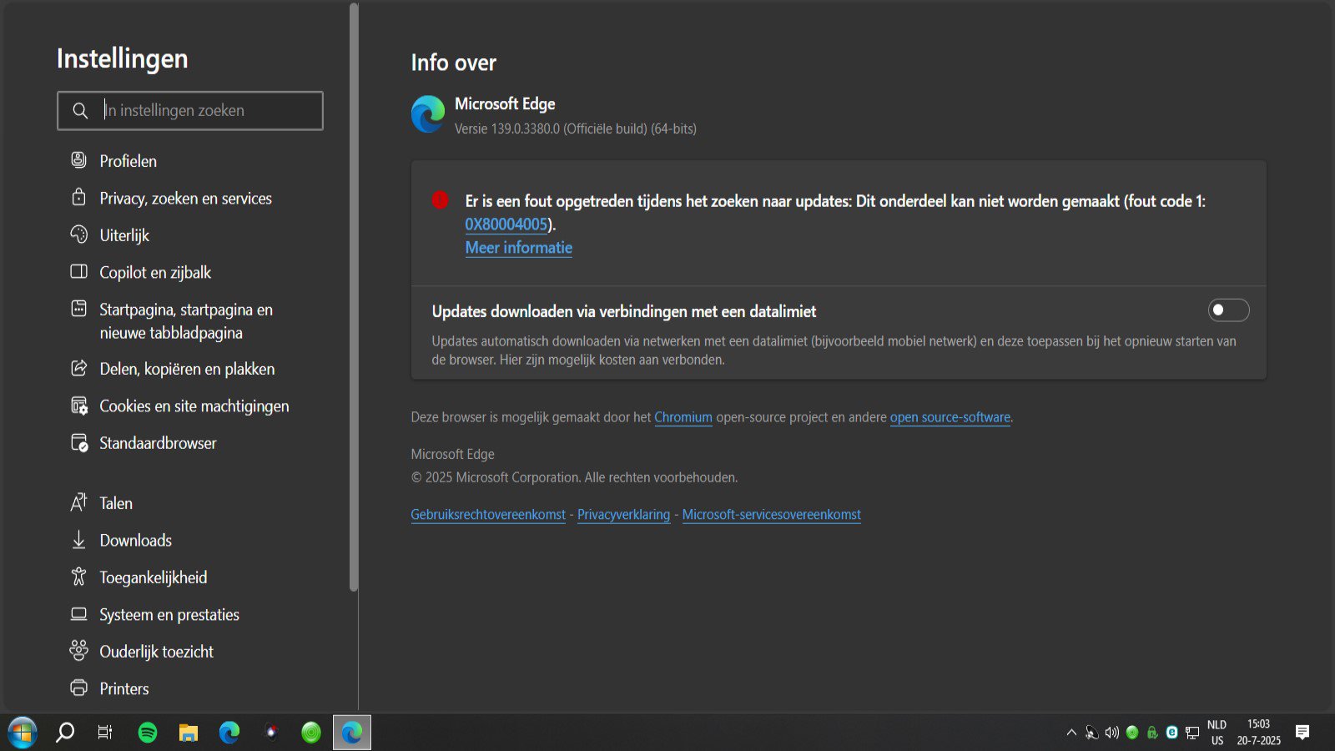Follow the Chromium link
The height and width of the screenshot is (751, 1335).
tap(683, 417)
